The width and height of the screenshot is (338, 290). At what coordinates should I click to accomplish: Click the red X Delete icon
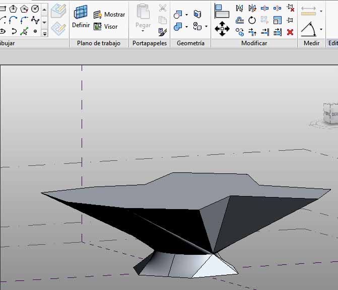pos(290,32)
